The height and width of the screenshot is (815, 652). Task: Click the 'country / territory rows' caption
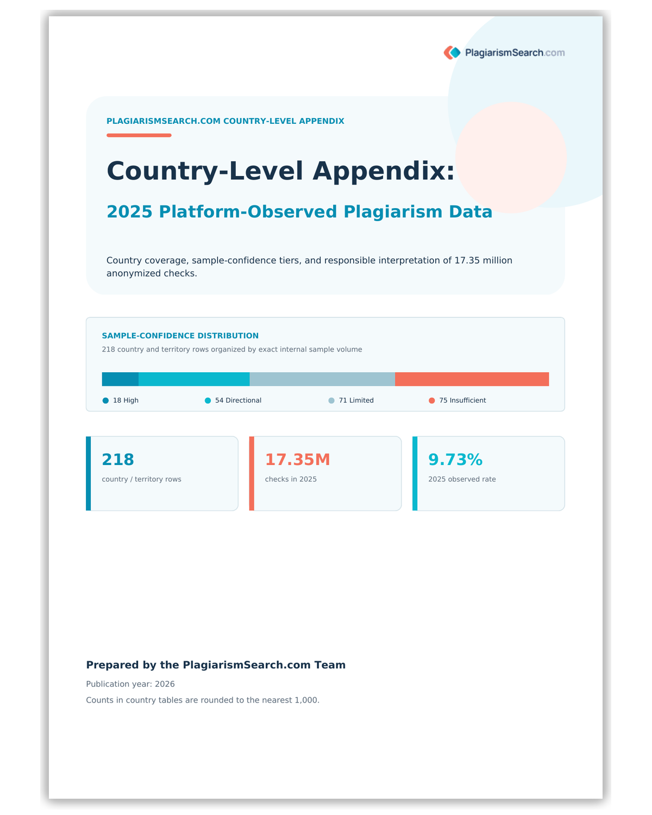tap(142, 479)
